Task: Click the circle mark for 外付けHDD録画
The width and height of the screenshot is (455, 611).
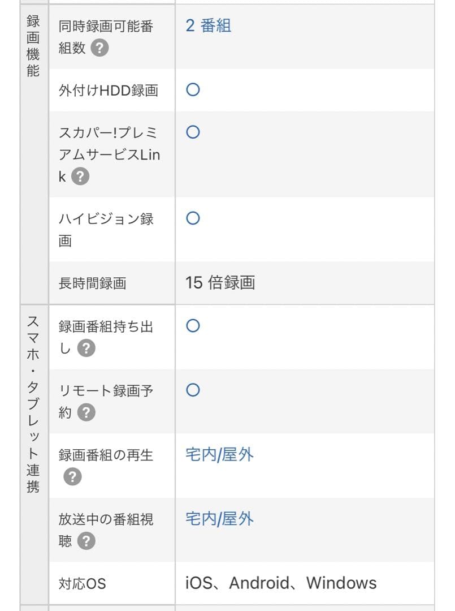Action: [193, 90]
